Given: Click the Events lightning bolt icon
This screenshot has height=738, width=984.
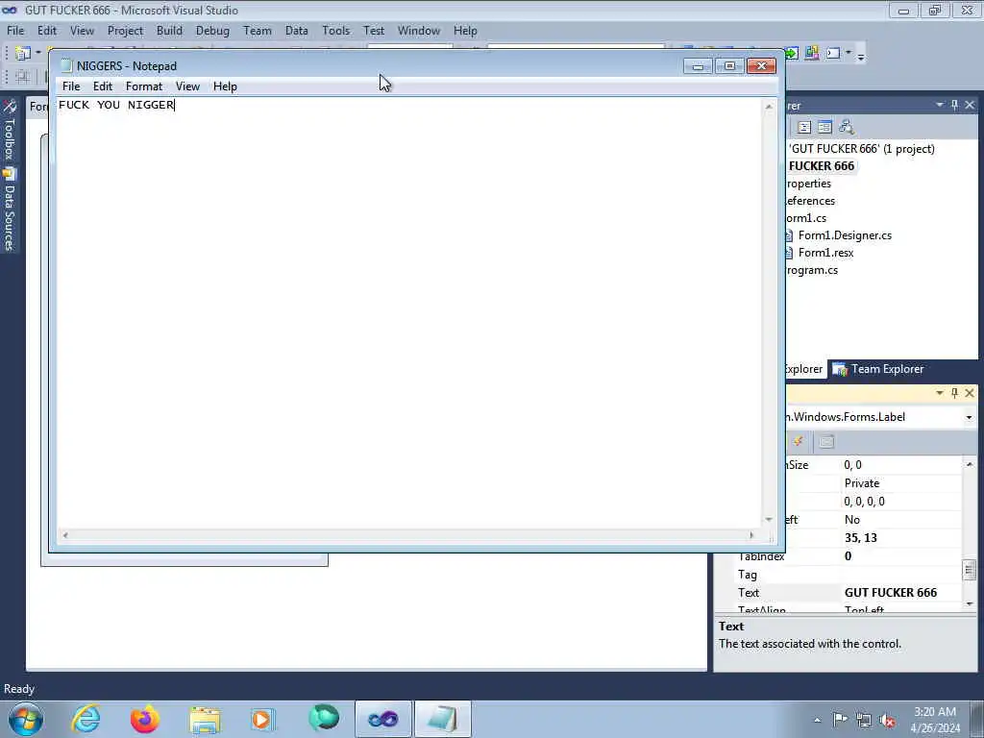Looking at the screenshot, I should [x=799, y=442].
